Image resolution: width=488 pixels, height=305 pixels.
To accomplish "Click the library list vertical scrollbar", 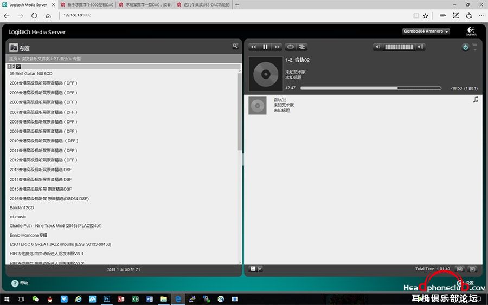I will [x=240, y=111].
